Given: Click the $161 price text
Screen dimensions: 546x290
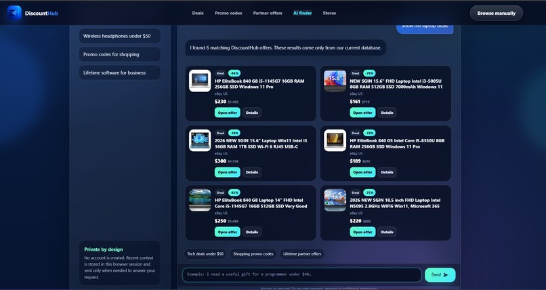Looking at the screenshot, I should coord(355,102).
